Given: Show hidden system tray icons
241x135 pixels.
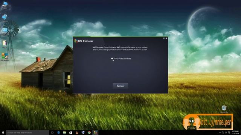Looking at the screenshot, I should pyautogui.click(x=220, y=132).
